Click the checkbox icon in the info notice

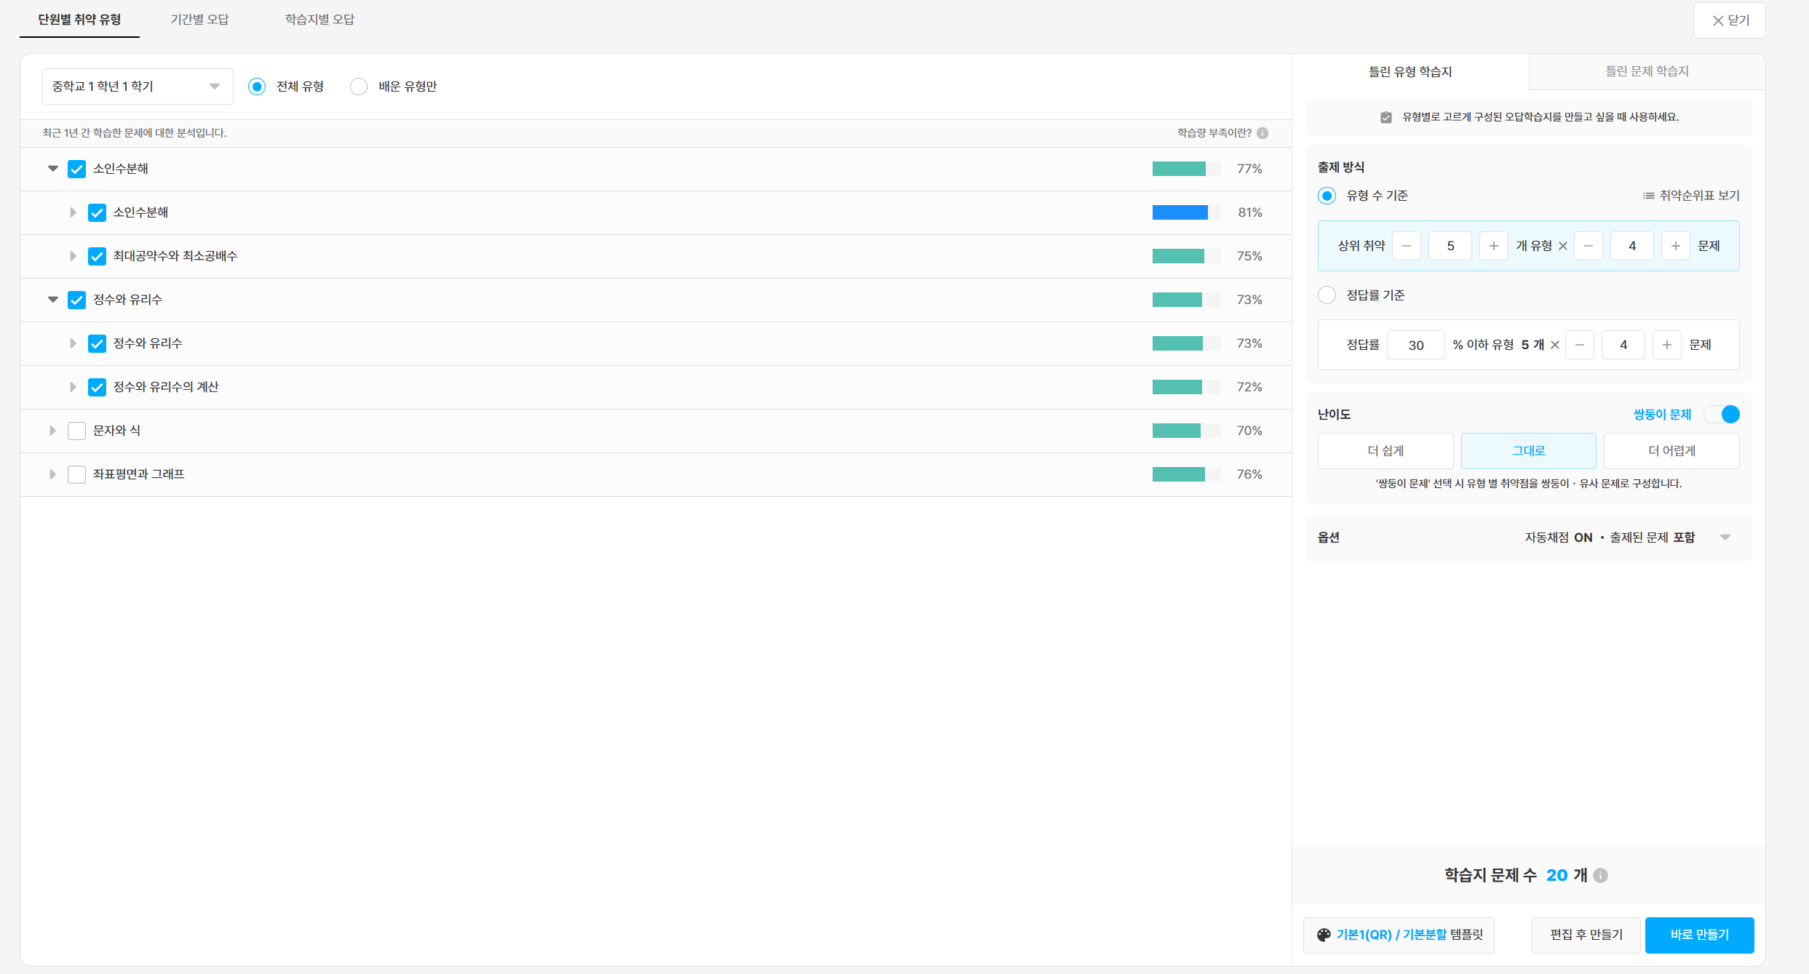(x=1386, y=117)
